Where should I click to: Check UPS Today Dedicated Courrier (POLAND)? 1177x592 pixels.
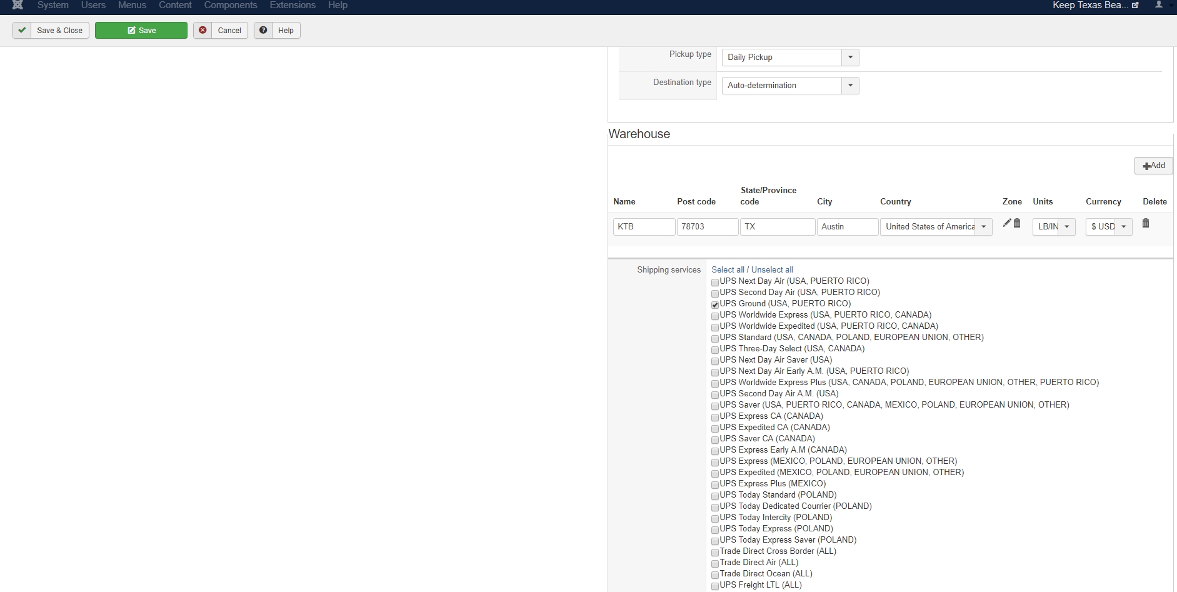[715, 508]
